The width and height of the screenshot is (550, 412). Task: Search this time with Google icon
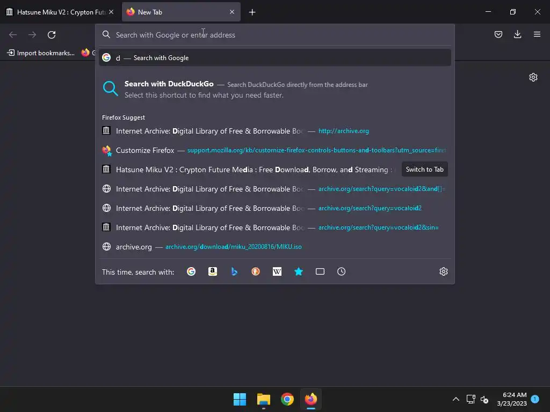pyautogui.click(x=191, y=271)
